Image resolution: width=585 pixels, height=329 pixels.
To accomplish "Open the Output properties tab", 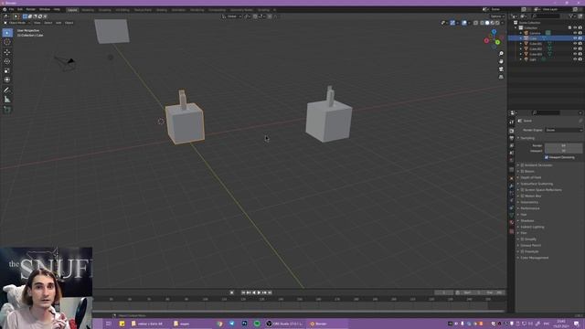I will 512,138.
